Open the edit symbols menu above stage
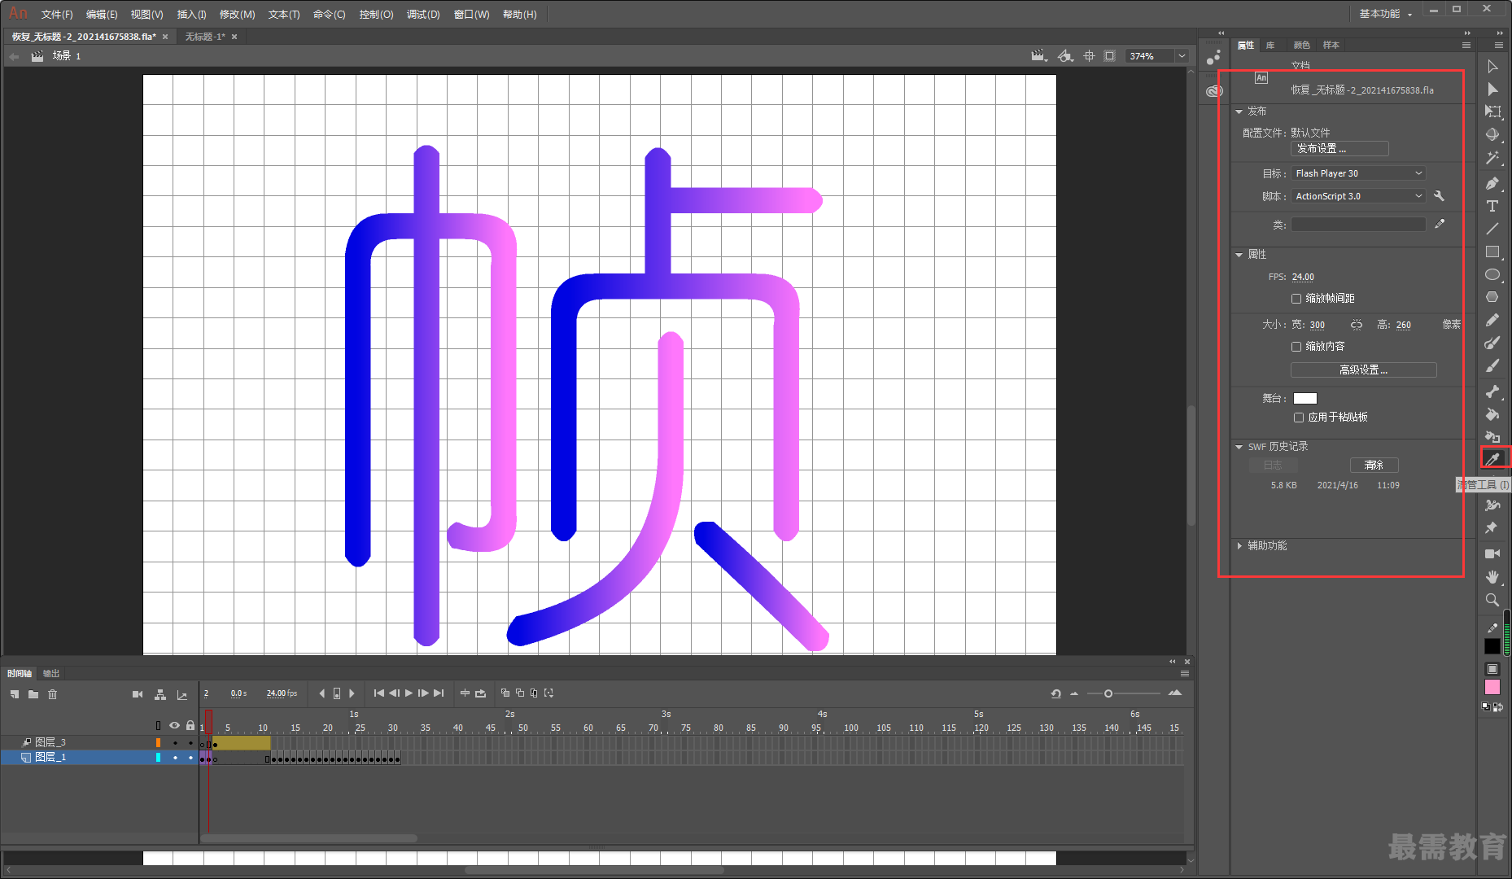The height and width of the screenshot is (879, 1512). [x=1064, y=56]
